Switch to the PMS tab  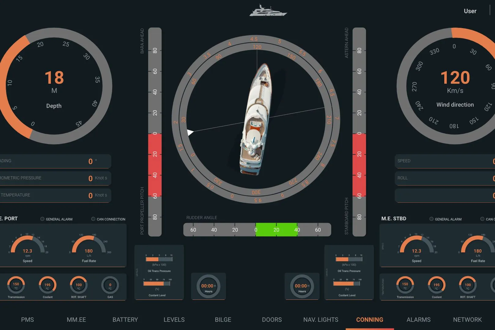tap(28, 320)
